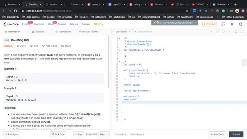Collapse code fold arrow at line 1
The width and height of the screenshot is (247, 139).
119,39
